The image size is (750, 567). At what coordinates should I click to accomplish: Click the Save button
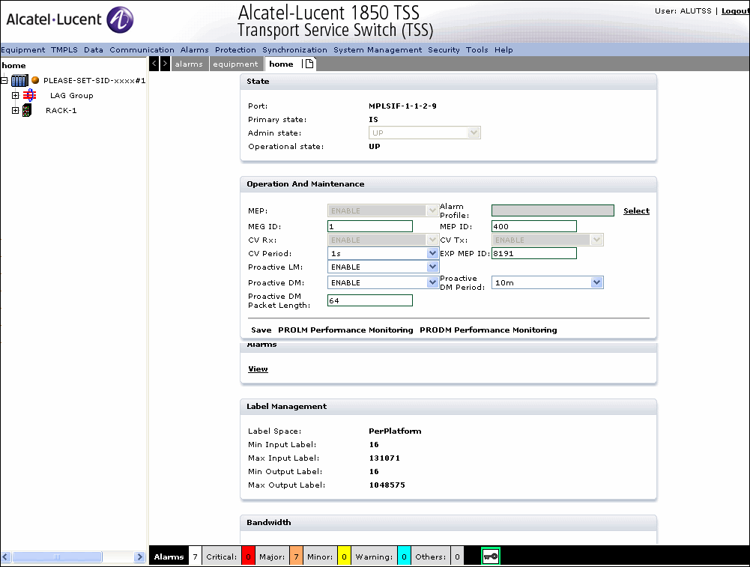(x=261, y=330)
